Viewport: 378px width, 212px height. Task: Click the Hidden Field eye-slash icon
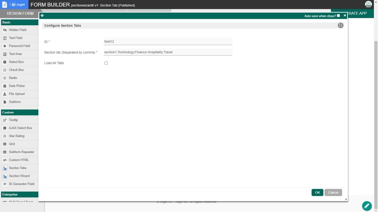click(x=5, y=30)
